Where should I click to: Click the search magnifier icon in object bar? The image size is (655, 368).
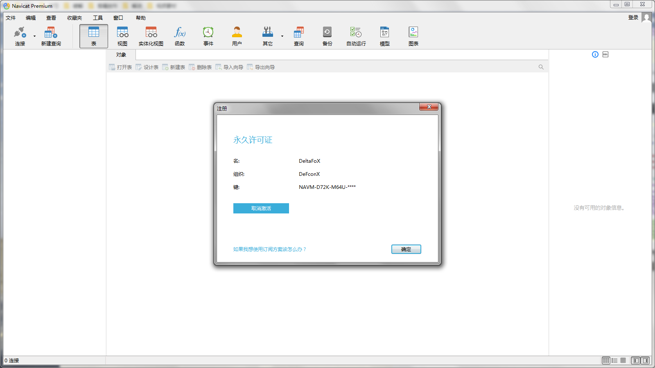click(x=541, y=67)
